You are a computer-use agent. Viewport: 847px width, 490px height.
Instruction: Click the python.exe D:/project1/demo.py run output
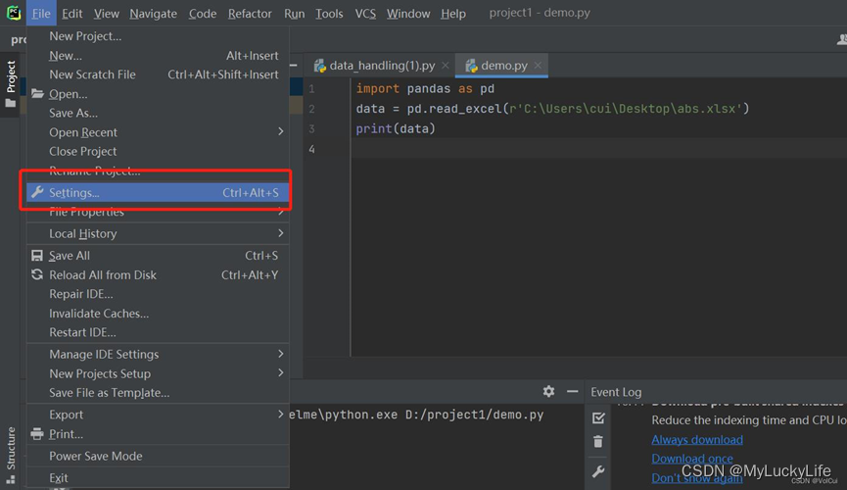[x=416, y=415]
